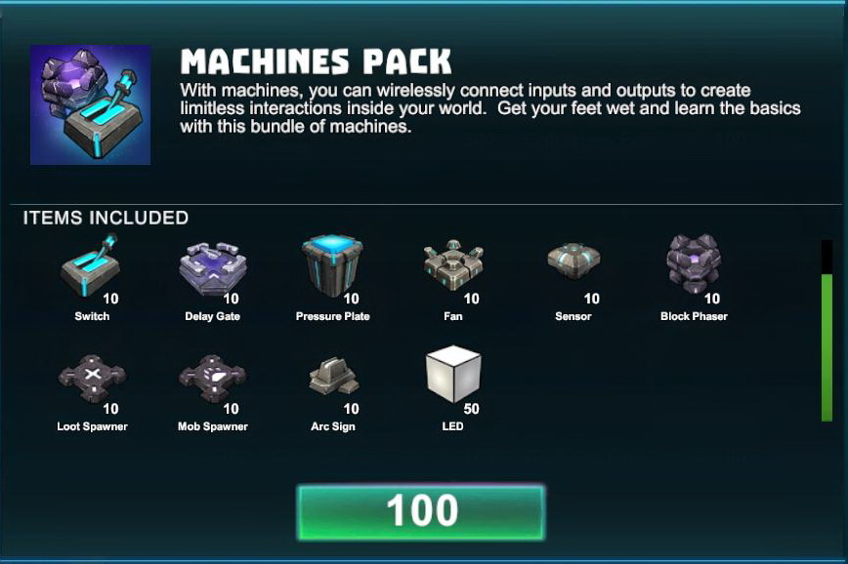Select the Block Phaser icon

click(x=694, y=264)
